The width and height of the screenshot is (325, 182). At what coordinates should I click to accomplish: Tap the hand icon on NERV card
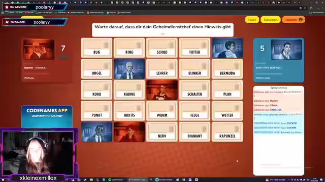point(171,129)
